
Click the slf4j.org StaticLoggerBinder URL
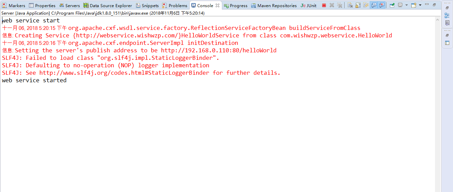(x=124, y=73)
